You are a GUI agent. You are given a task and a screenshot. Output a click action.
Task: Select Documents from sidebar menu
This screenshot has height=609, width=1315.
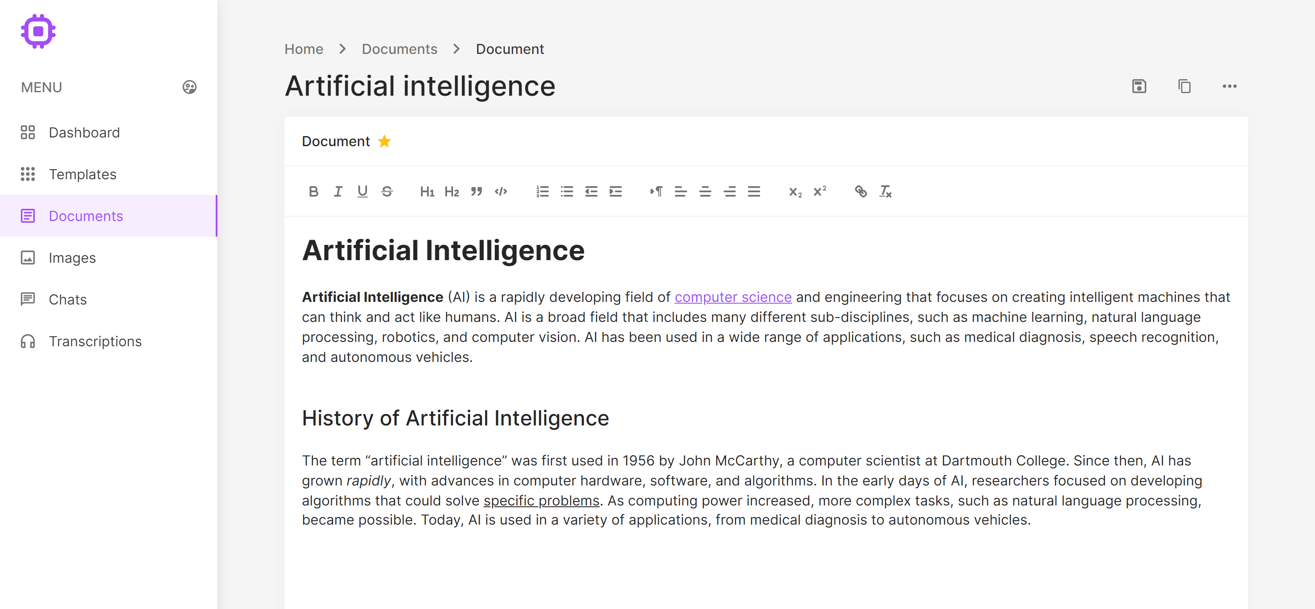tap(86, 216)
